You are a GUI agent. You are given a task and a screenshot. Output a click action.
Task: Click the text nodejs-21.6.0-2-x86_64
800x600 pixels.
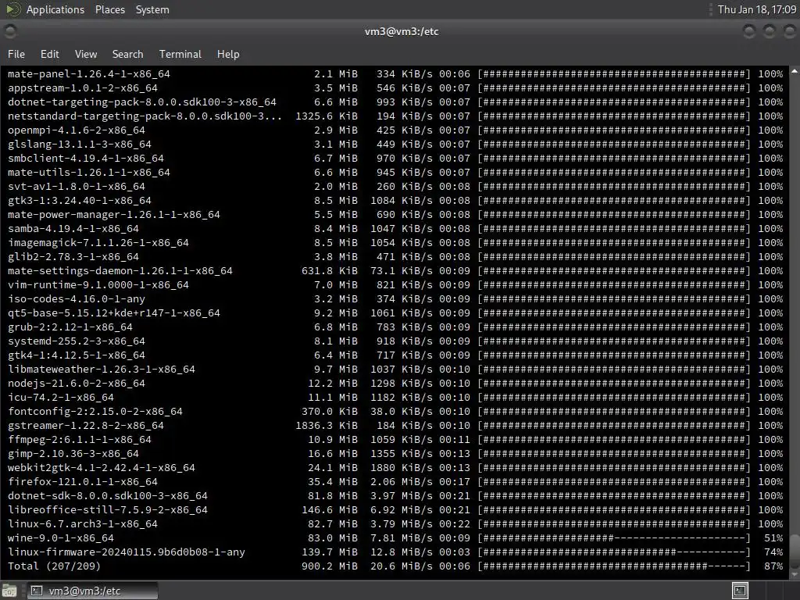(x=77, y=383)
